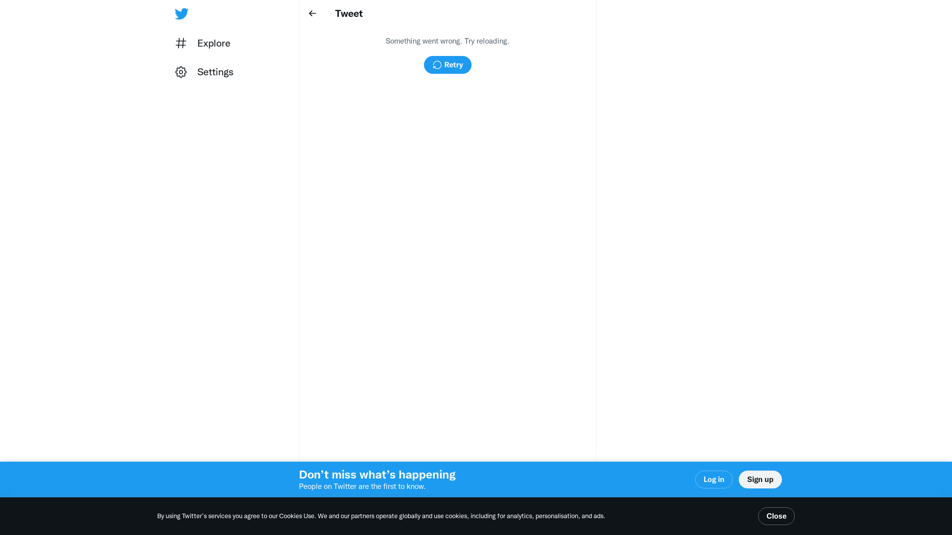Click the 'Something went wrong' error message

coord(447,41)
